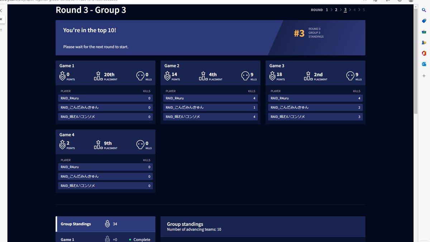Viewport: 430px width, 242px height.
Task: Click Game 3 kills skull icon
Action: 350,76
